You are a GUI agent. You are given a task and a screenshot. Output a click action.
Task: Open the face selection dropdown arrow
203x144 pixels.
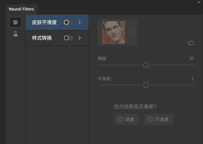pos(131,32)
